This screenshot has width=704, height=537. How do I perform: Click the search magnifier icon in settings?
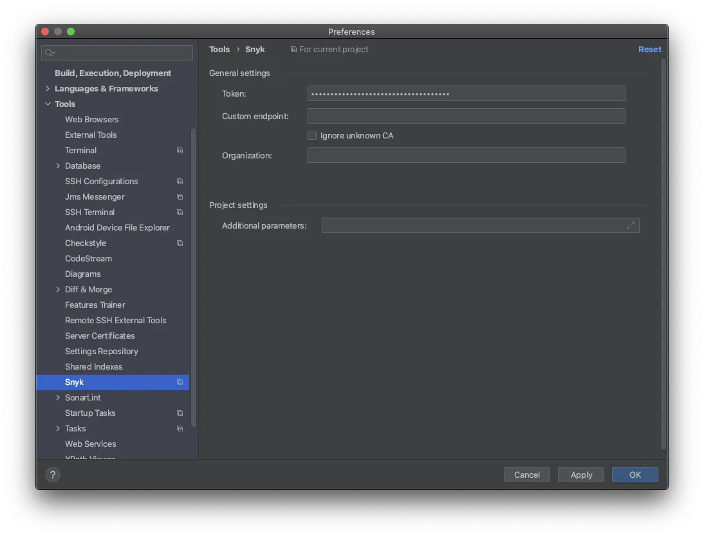point(50,53)
